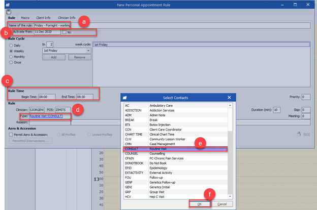
Task: Click the Name of the rule field
Action: 172,25
